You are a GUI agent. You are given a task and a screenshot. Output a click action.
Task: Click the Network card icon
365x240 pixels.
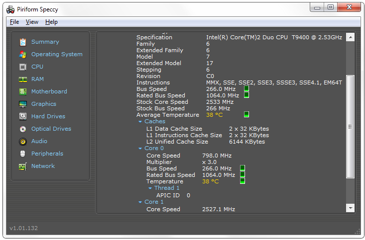[23, 166]
